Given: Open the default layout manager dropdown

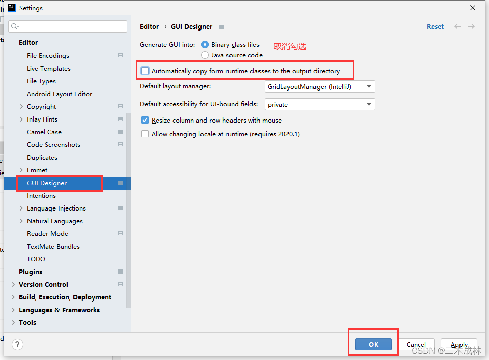Looking at the screenshot, I should (320, 87).
